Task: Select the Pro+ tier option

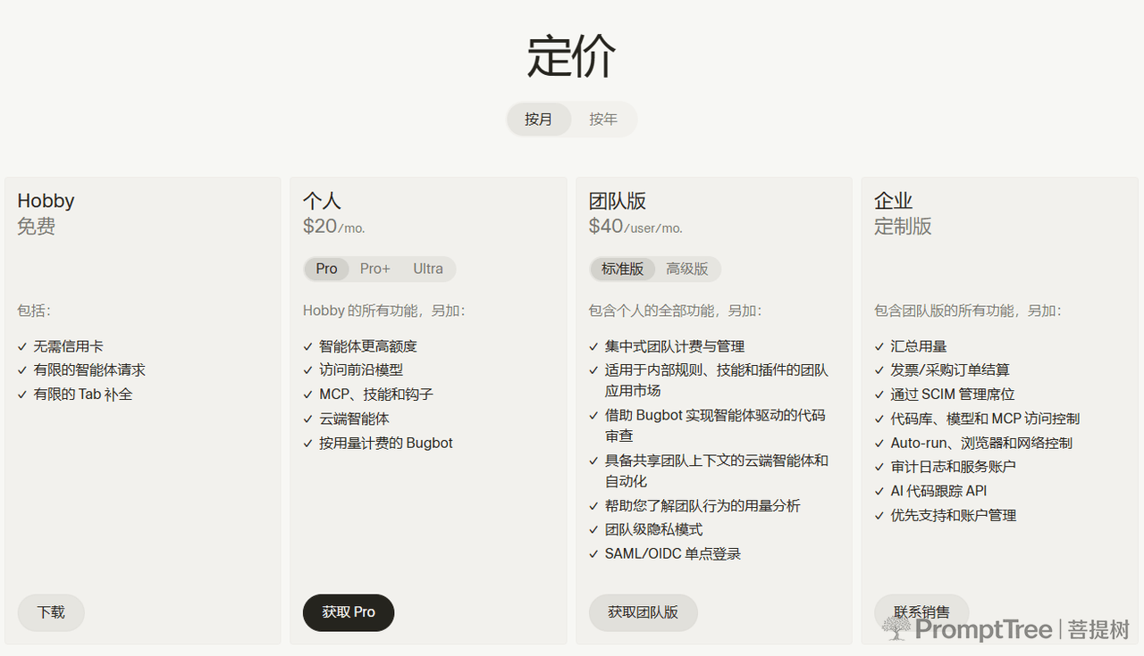Action: 375,269
